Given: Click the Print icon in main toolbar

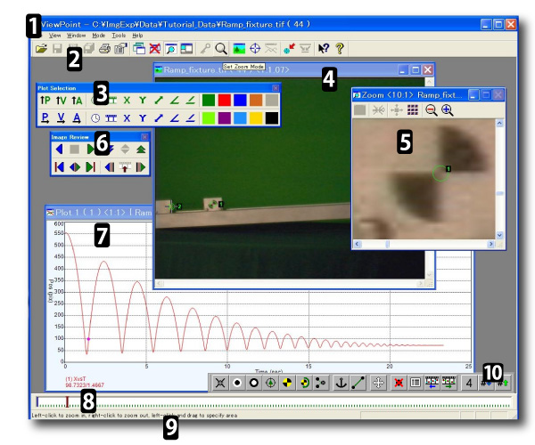Looking at the screenshot, I should click(104, 49).
